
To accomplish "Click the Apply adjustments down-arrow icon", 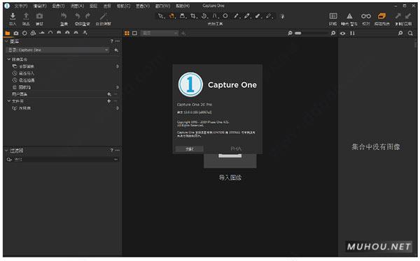I will coord(408,16).
